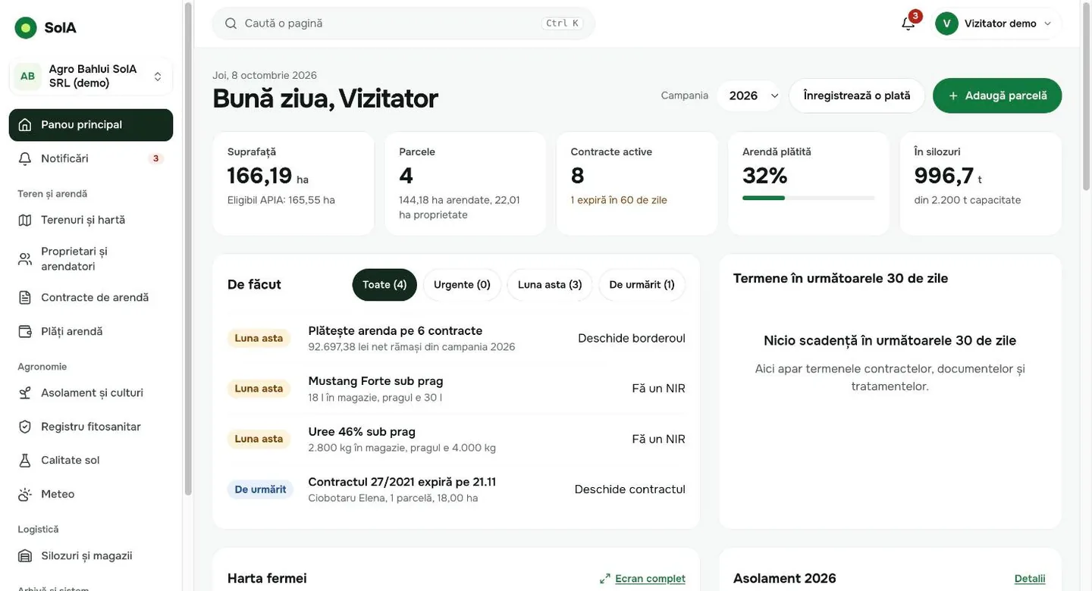Click the Ecran complet expand icon

click(605, 579)
